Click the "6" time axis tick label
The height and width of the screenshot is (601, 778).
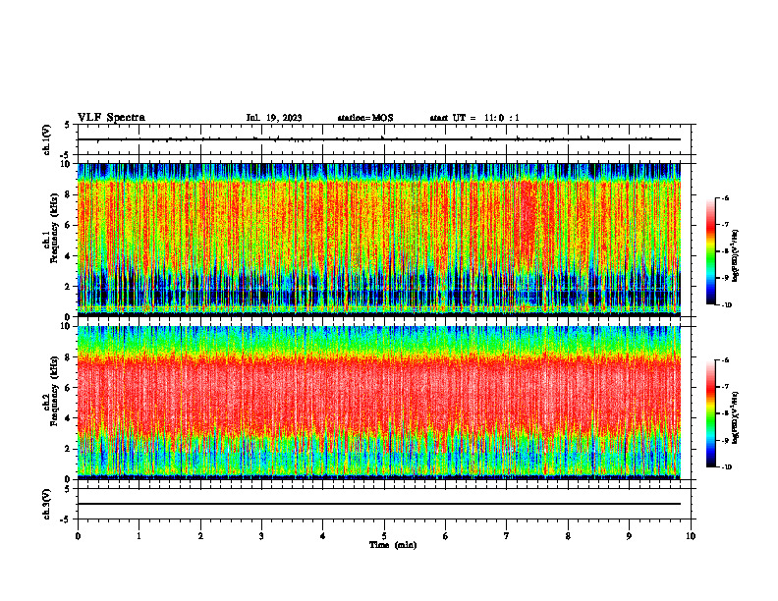(446, 536)
